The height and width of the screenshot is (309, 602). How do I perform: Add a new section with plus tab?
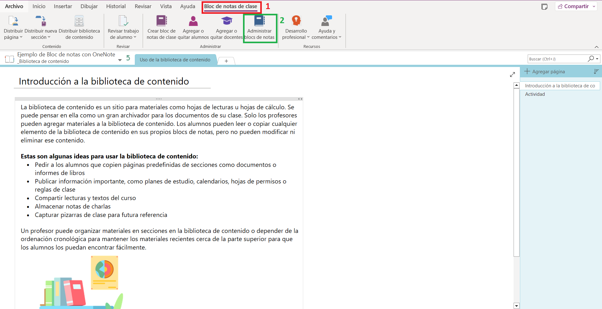tap(226, 61)
